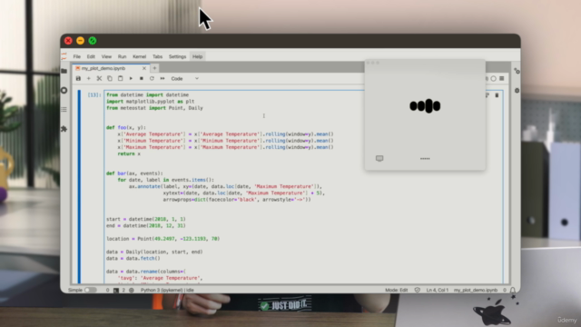Viewport: 581px width, 327px height.
Task: Toggle the Simple mode switch
Action: point(90,290)
